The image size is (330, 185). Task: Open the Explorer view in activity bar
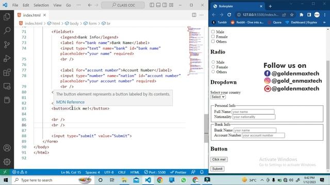pos(7,17)
